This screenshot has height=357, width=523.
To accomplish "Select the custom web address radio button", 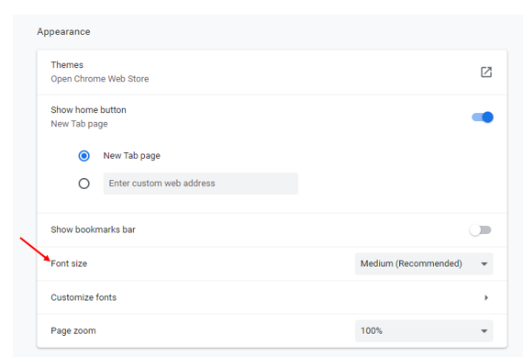I will pyautogui.click(x=83, y=184).
